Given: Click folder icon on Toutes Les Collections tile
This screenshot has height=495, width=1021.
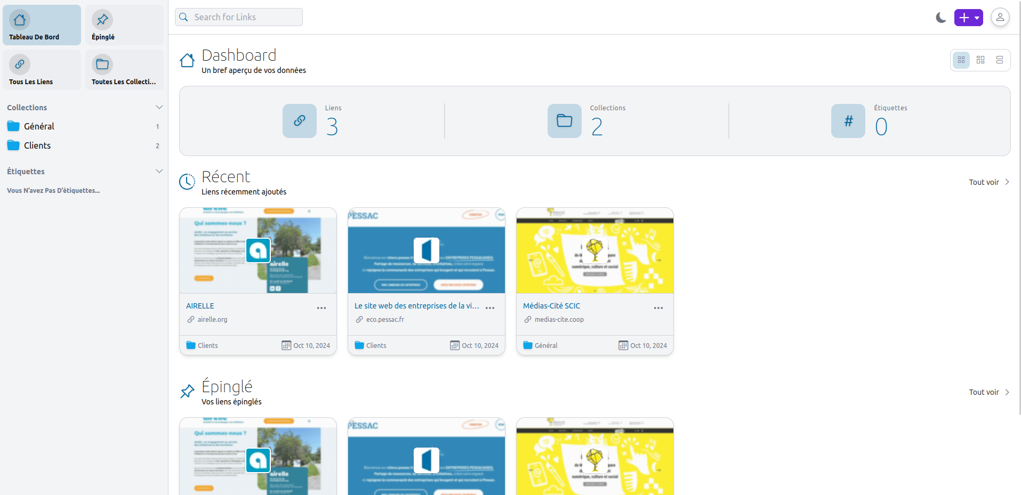Looking at the screenshot, I should 102,64.
